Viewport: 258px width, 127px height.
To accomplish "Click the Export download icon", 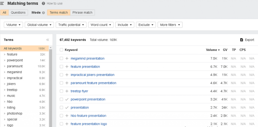I will (241, 40).
